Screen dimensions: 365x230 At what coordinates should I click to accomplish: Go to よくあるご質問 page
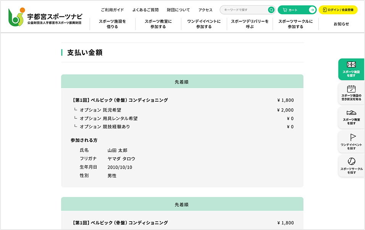click(x=145, y=10)
